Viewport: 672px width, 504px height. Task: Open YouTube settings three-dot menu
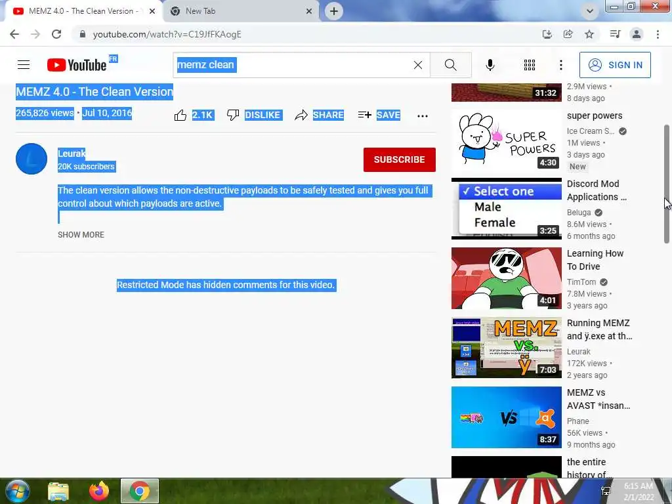[561, 65]
